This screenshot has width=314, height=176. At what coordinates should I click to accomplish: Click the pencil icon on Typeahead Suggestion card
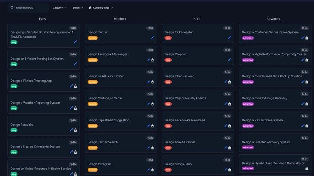148,125
